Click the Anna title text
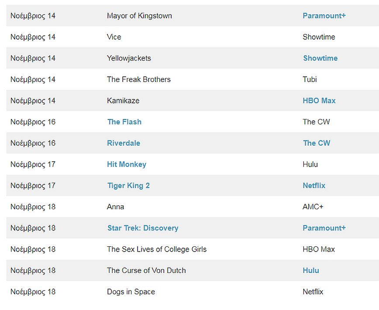Viewport: 379px width, 310px height. 115,207
